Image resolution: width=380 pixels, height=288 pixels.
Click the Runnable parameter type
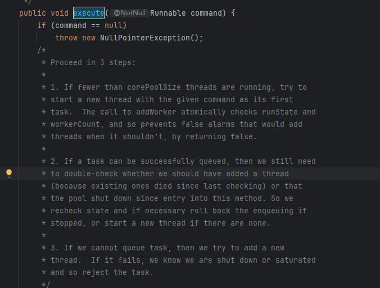pyautogui.click(x=168, y=13)
